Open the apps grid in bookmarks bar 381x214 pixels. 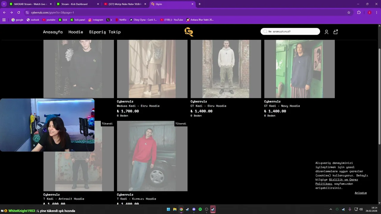[x=4, y=20]
